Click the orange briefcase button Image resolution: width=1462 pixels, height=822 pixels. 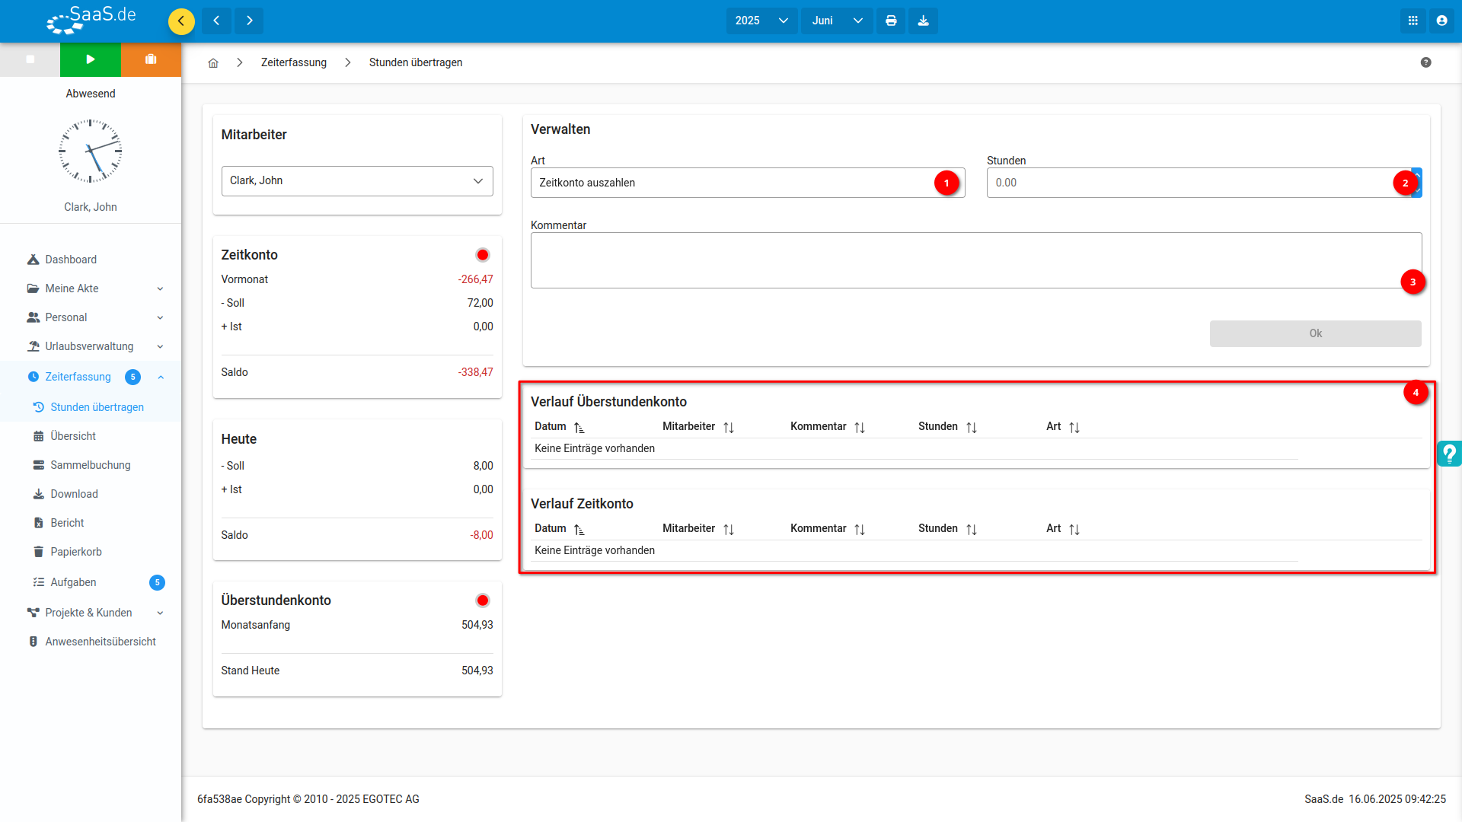pos(151,59)
